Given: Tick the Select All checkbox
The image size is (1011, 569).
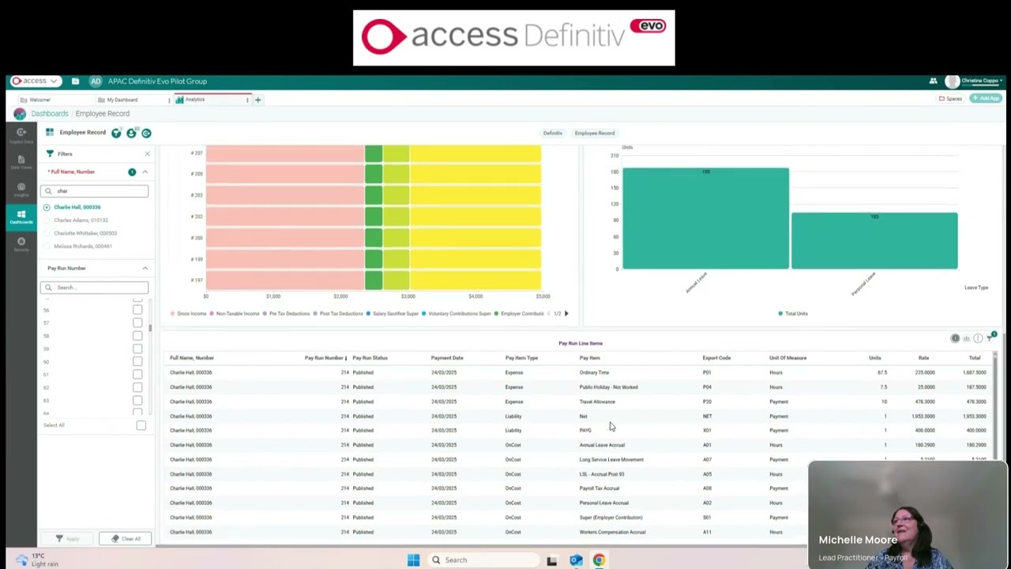Looking at the screenshot, I should pyautogui.click(x=141, y=425).
